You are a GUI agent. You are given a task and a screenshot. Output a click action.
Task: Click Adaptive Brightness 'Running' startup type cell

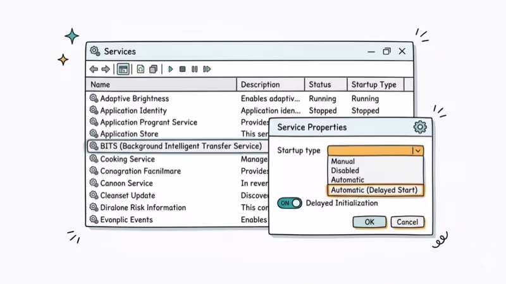365,98
